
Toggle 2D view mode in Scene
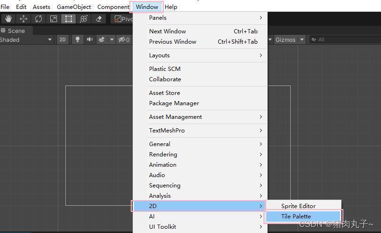pos(63,39)
